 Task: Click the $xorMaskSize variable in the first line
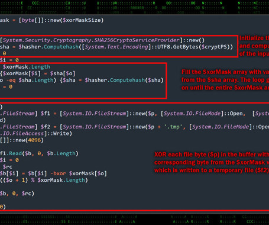click(x=82, y=20)
